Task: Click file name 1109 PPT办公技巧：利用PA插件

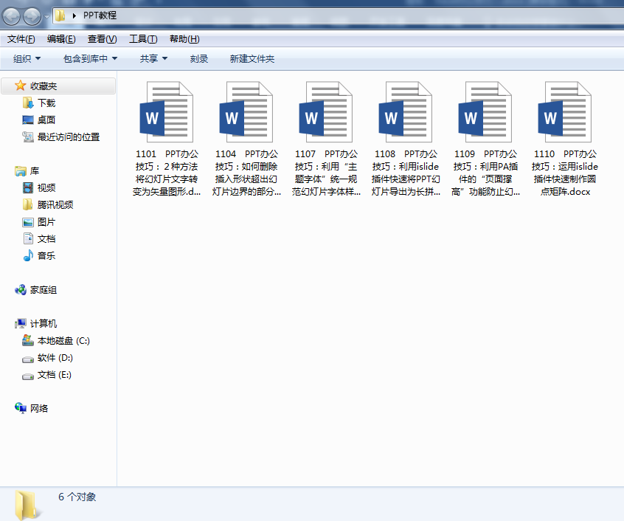Action: tap(485, 173)
